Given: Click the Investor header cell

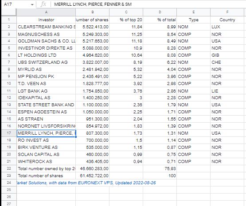Looking at the screenshot, I should (x=46, y=20).
